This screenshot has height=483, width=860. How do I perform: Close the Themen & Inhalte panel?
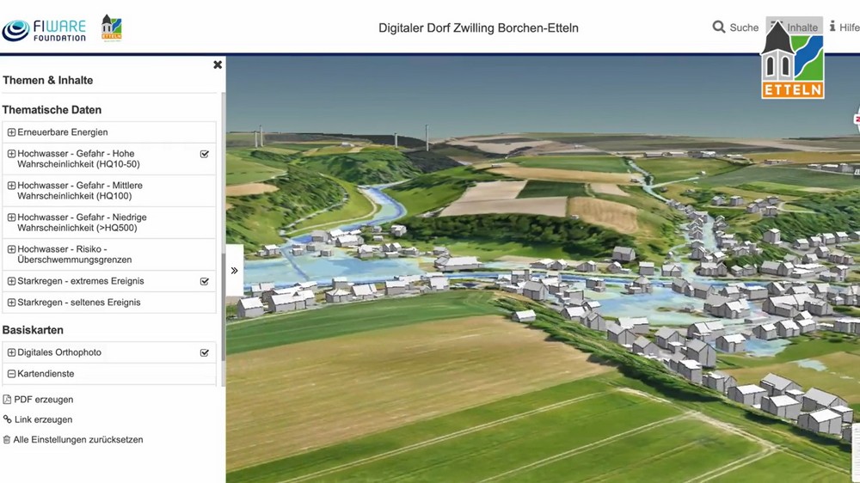218,64
